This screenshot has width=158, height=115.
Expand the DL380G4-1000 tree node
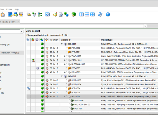coord(65,64)
